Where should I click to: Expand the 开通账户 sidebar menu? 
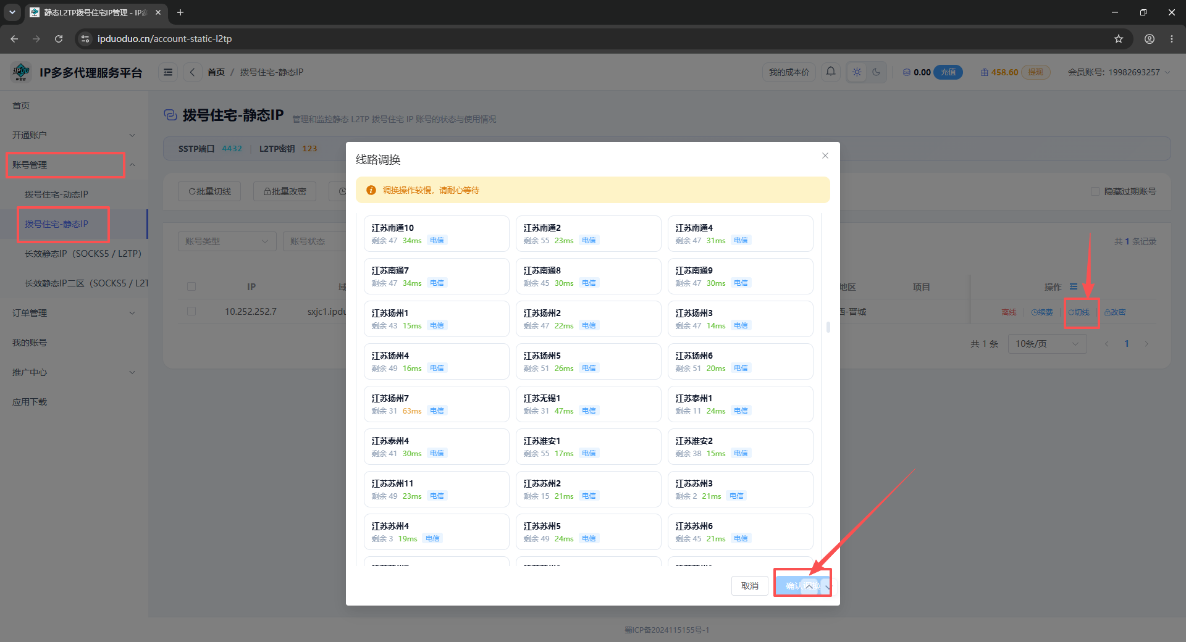click(x=74, y=135)
